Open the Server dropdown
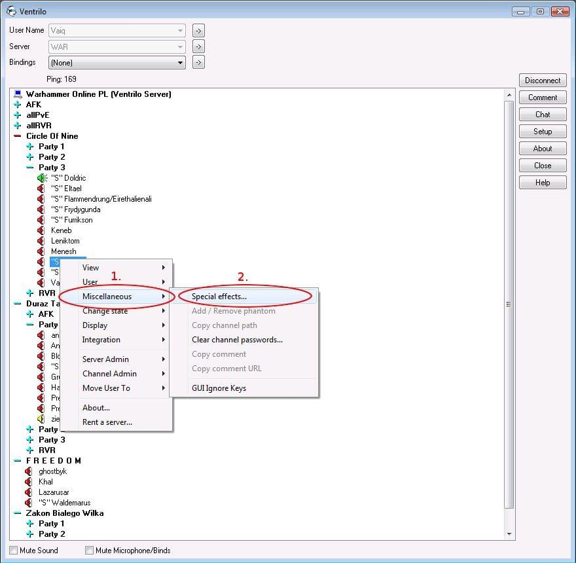Image resolution: width=576 pixels, height=563 pixels. click(x=117, y=46)
